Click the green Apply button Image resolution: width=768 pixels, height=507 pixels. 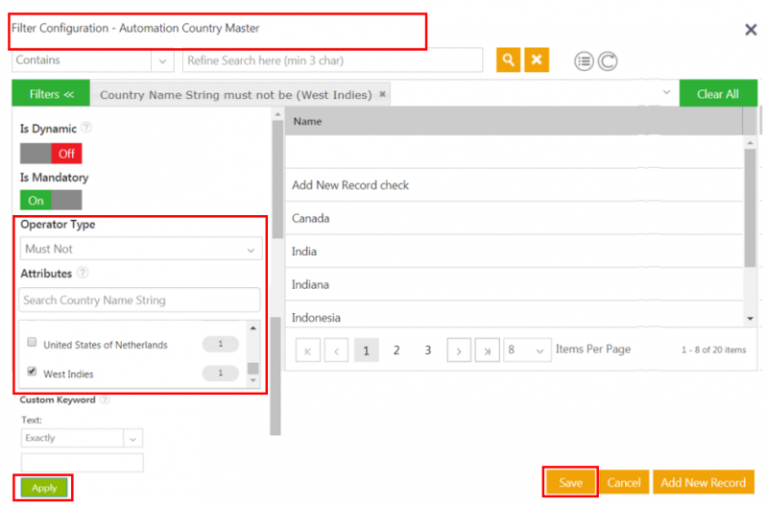pyautogui.click(x=44, y=488)
